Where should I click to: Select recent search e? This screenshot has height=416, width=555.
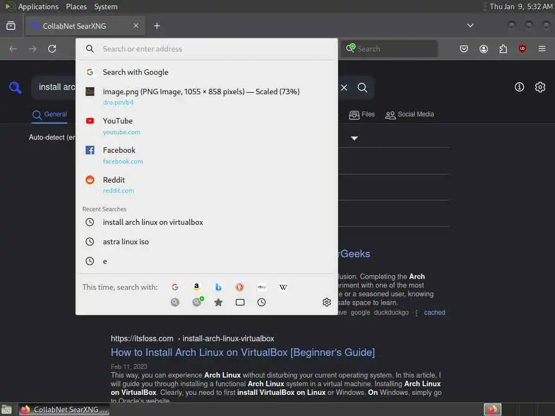(206, 261)
